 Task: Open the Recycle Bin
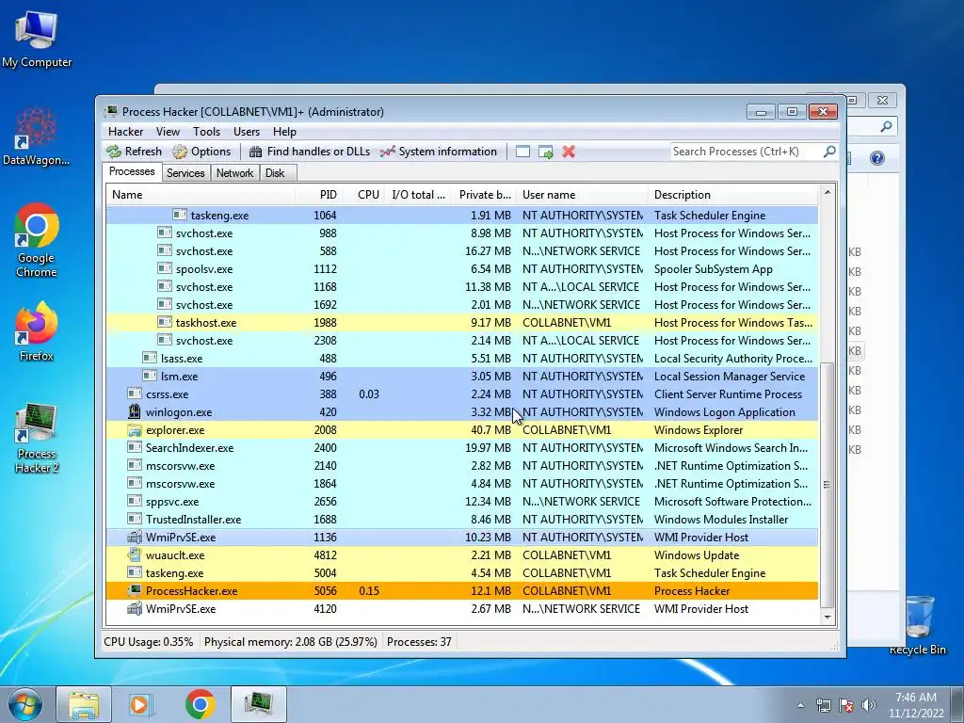click(918, 625)
